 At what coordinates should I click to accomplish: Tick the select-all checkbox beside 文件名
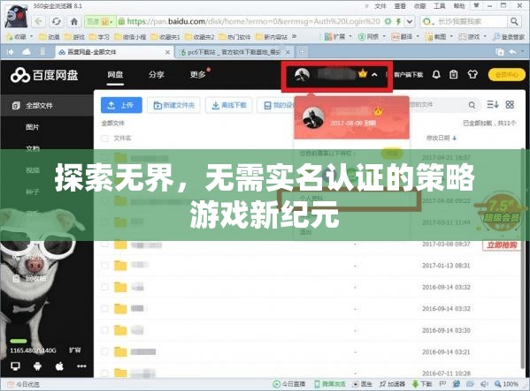[x=104, y=139]
